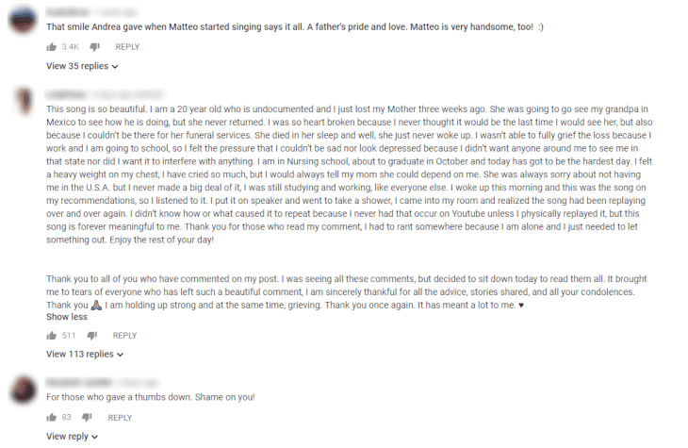Reply to the comment with 511 likes

tap(124, 336)
